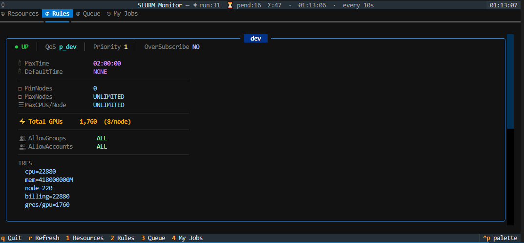Click the icon in the top-left header corner
Screen dimensions: 524x243
pyautogui.click(x=3, y=5)
